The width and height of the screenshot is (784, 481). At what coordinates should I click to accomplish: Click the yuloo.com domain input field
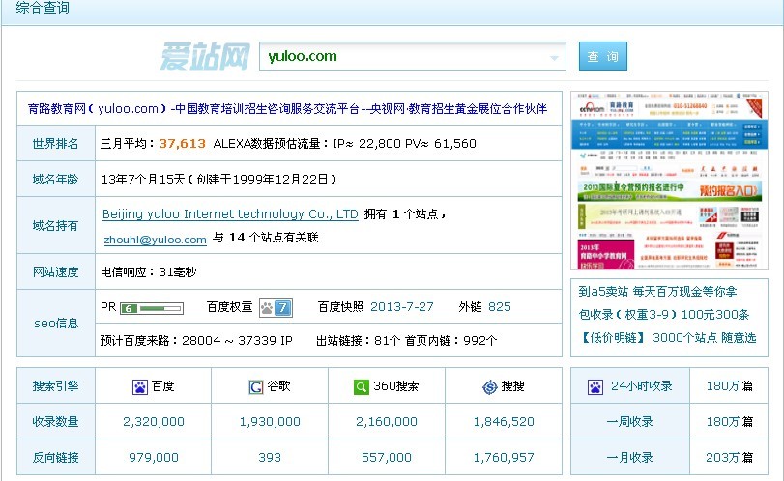413,56
